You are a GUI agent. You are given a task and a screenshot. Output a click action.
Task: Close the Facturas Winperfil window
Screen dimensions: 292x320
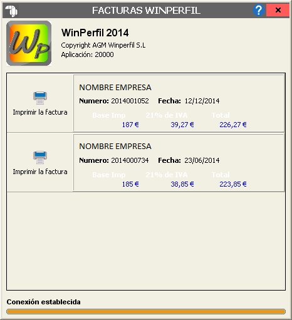click(278, 10)
